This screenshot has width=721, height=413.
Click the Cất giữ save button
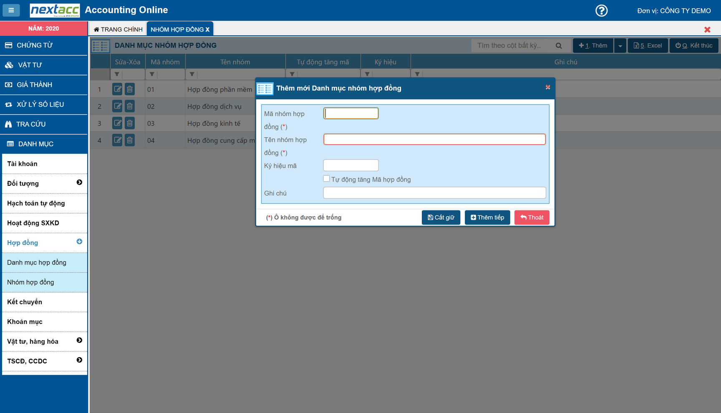441,218
